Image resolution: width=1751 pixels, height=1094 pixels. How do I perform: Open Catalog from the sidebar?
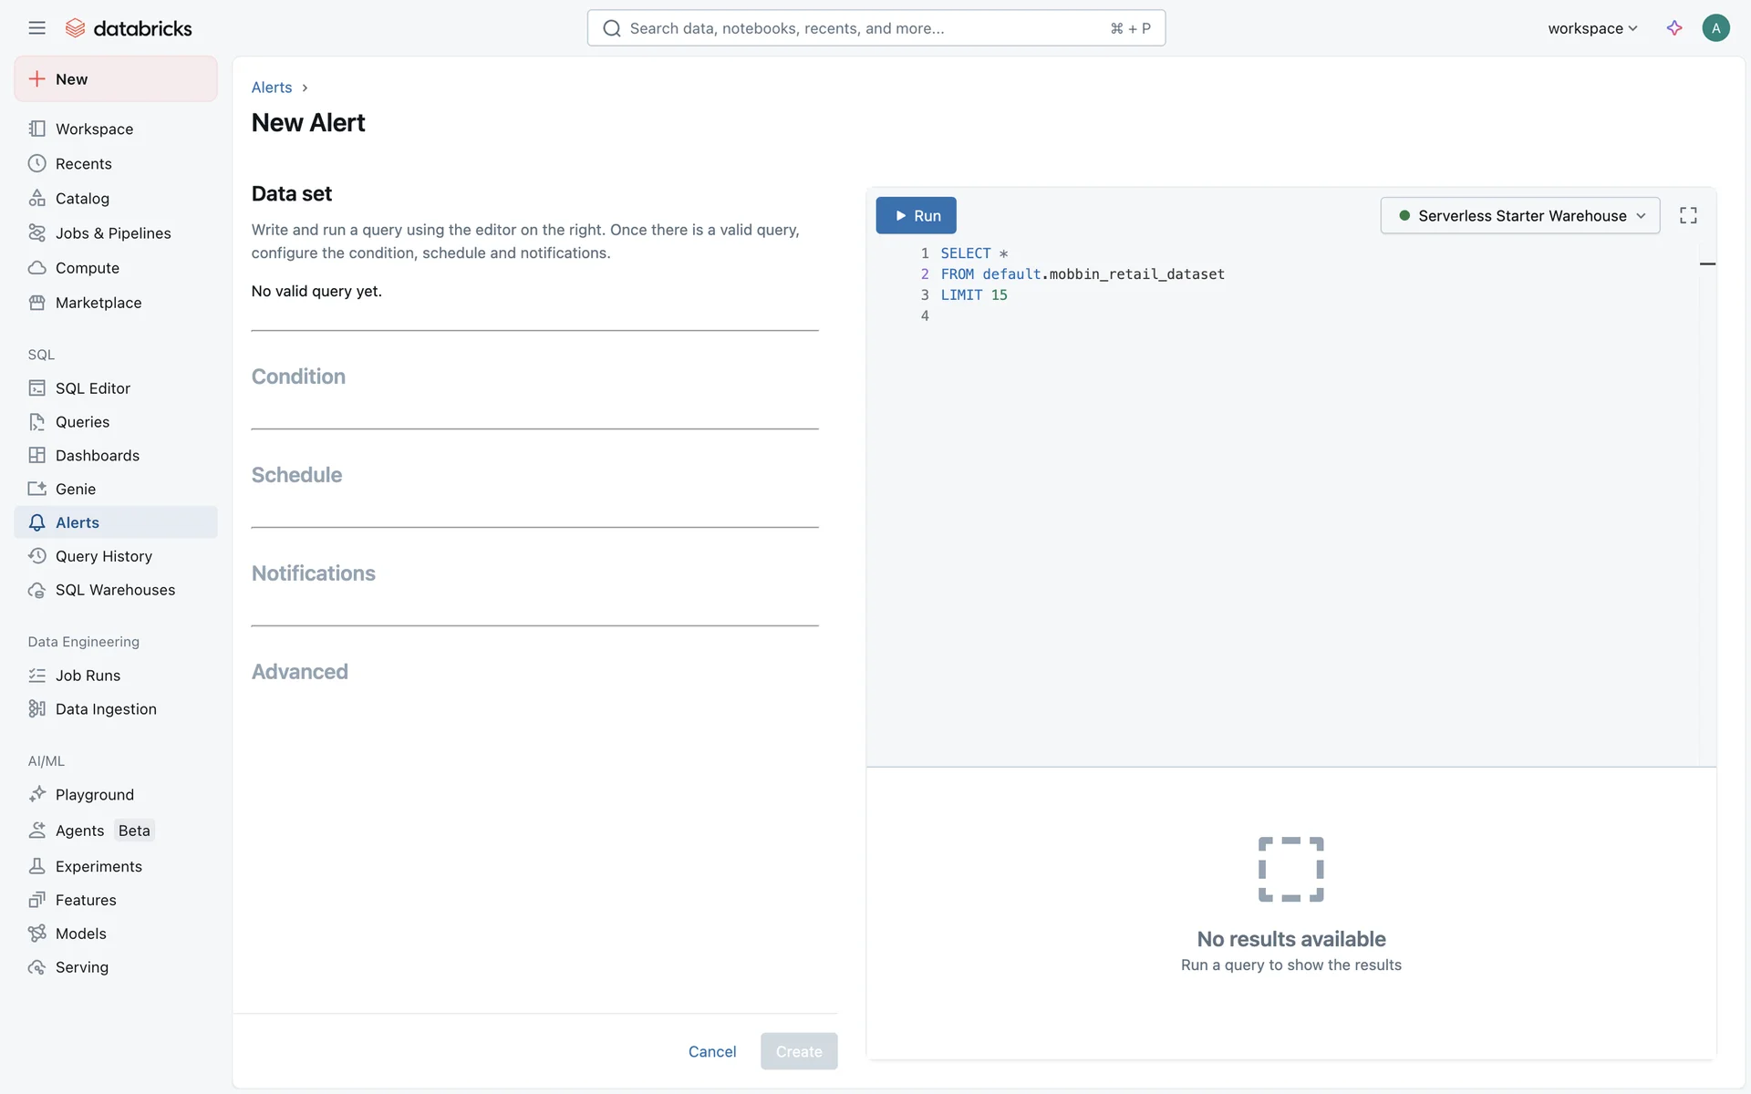pyautogui.click(x=82, y=199)
